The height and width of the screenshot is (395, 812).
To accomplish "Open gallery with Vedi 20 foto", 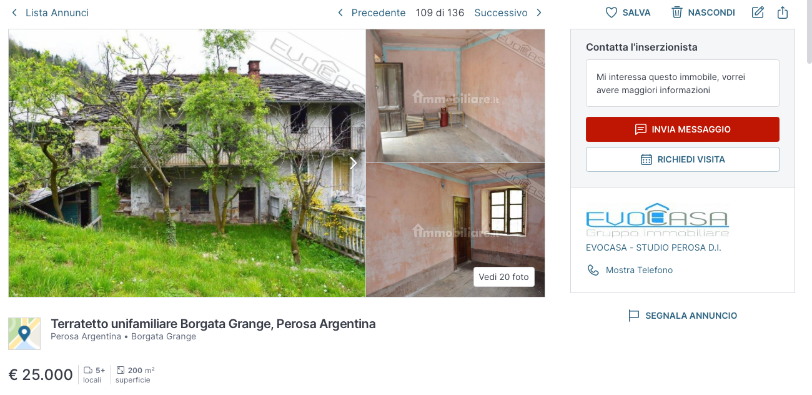I will [x=504, y=277].
